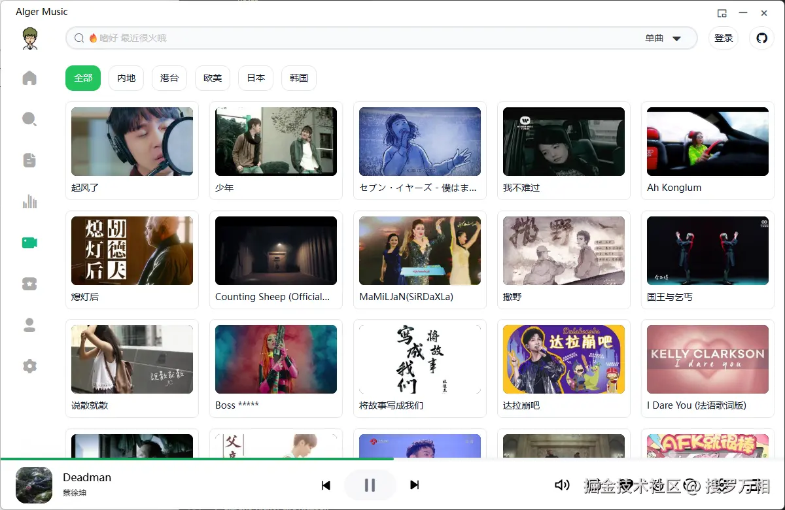
Task: Switch to mini window mode icon
Action: pos(722,13)
